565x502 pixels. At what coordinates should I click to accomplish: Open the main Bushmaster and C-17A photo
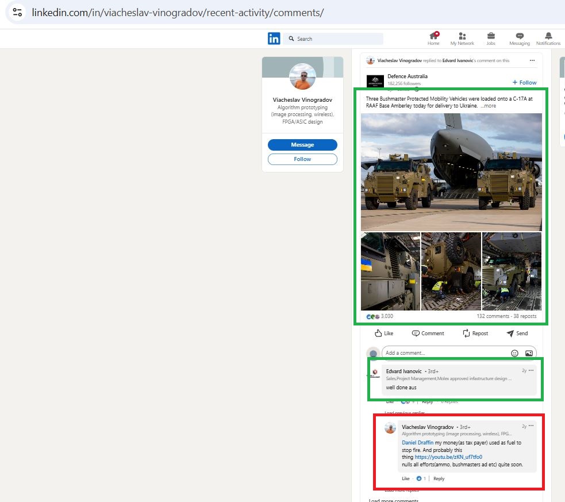(x=451, y=172)
